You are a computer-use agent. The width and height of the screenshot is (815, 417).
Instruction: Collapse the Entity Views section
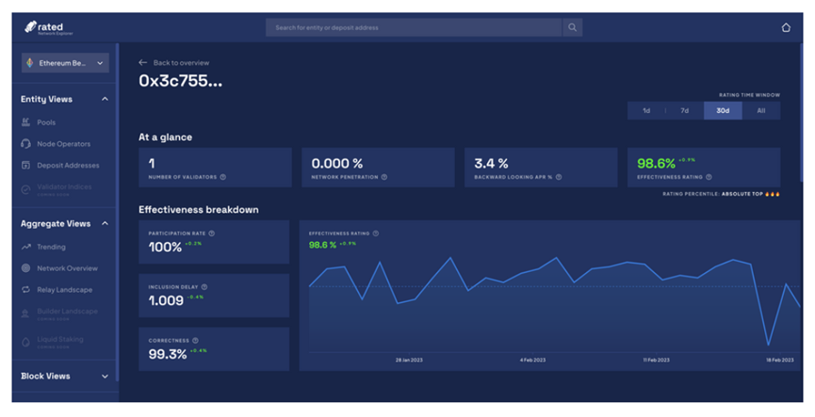click(105, 99)
